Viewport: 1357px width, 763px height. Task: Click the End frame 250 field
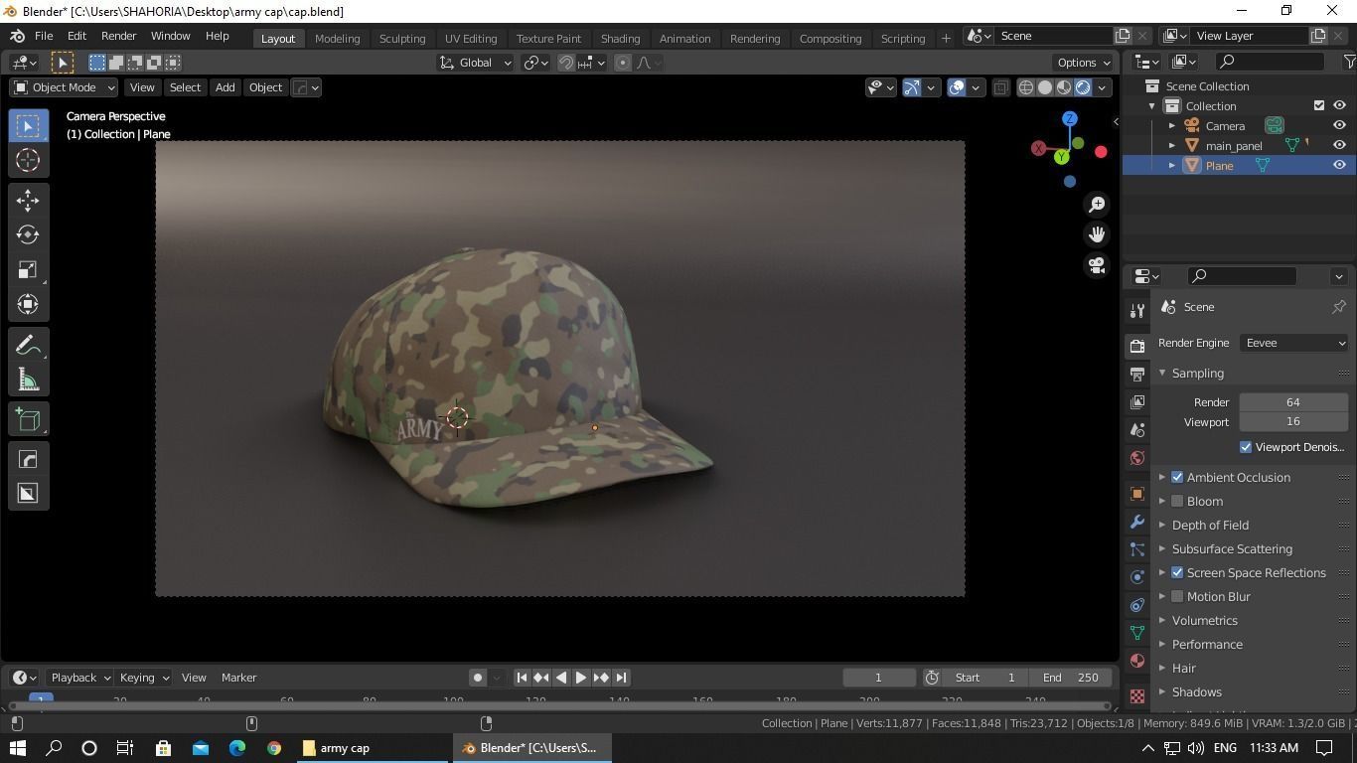(x=1071, y=678)
